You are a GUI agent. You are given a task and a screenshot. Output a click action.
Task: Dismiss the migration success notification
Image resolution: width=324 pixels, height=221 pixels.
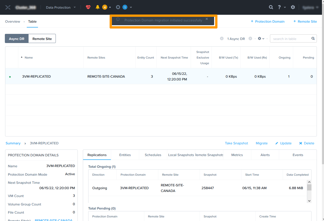207,19
